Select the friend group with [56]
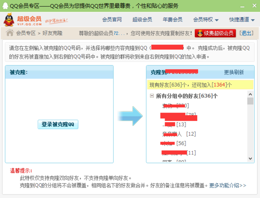Screen dimensions: 260x198 point(174,143)
